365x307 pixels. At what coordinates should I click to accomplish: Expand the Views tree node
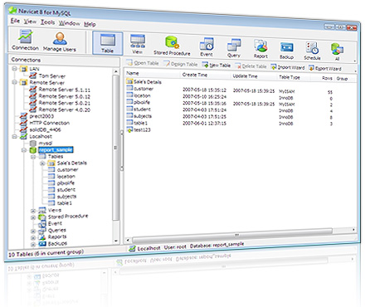pyautogui.click(x=33, y=211)
